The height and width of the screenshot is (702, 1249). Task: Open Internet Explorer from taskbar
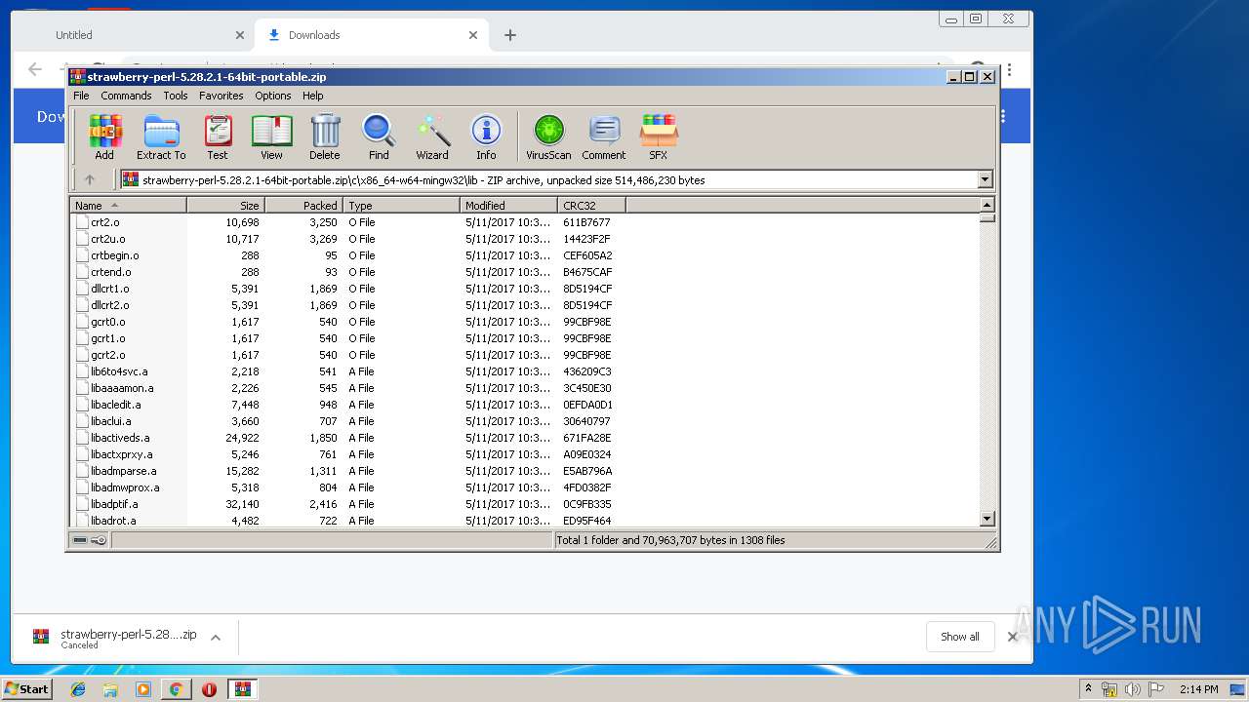(x=78, y=689)
